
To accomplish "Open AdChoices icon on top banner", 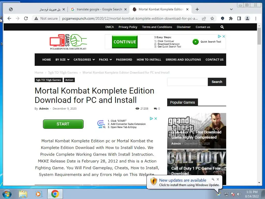I will click(219, 36).
